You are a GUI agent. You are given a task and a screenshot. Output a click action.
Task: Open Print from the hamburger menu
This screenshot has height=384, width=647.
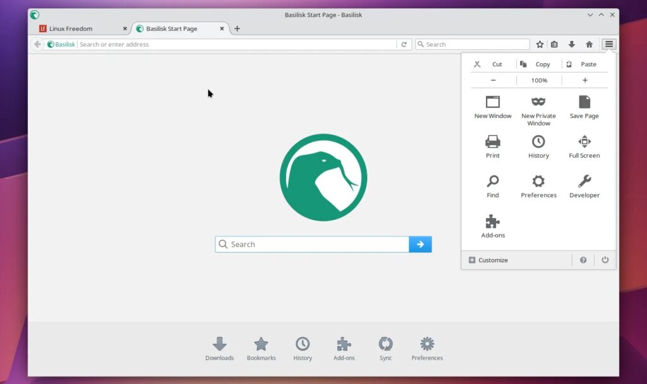493,147
